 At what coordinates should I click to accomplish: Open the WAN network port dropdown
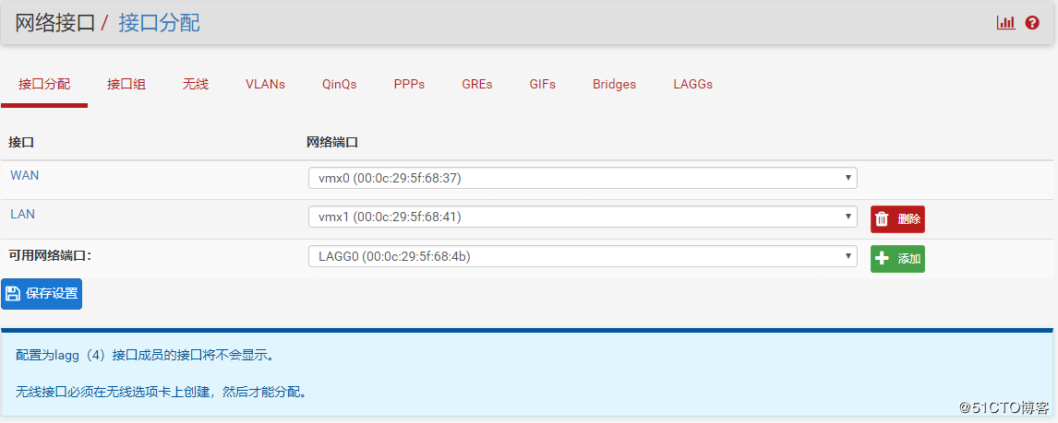click(x=582, y=178)
